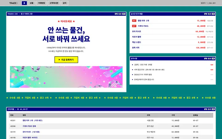
Task: Click listing number 48200 in the table
Action: click(13, 126)
